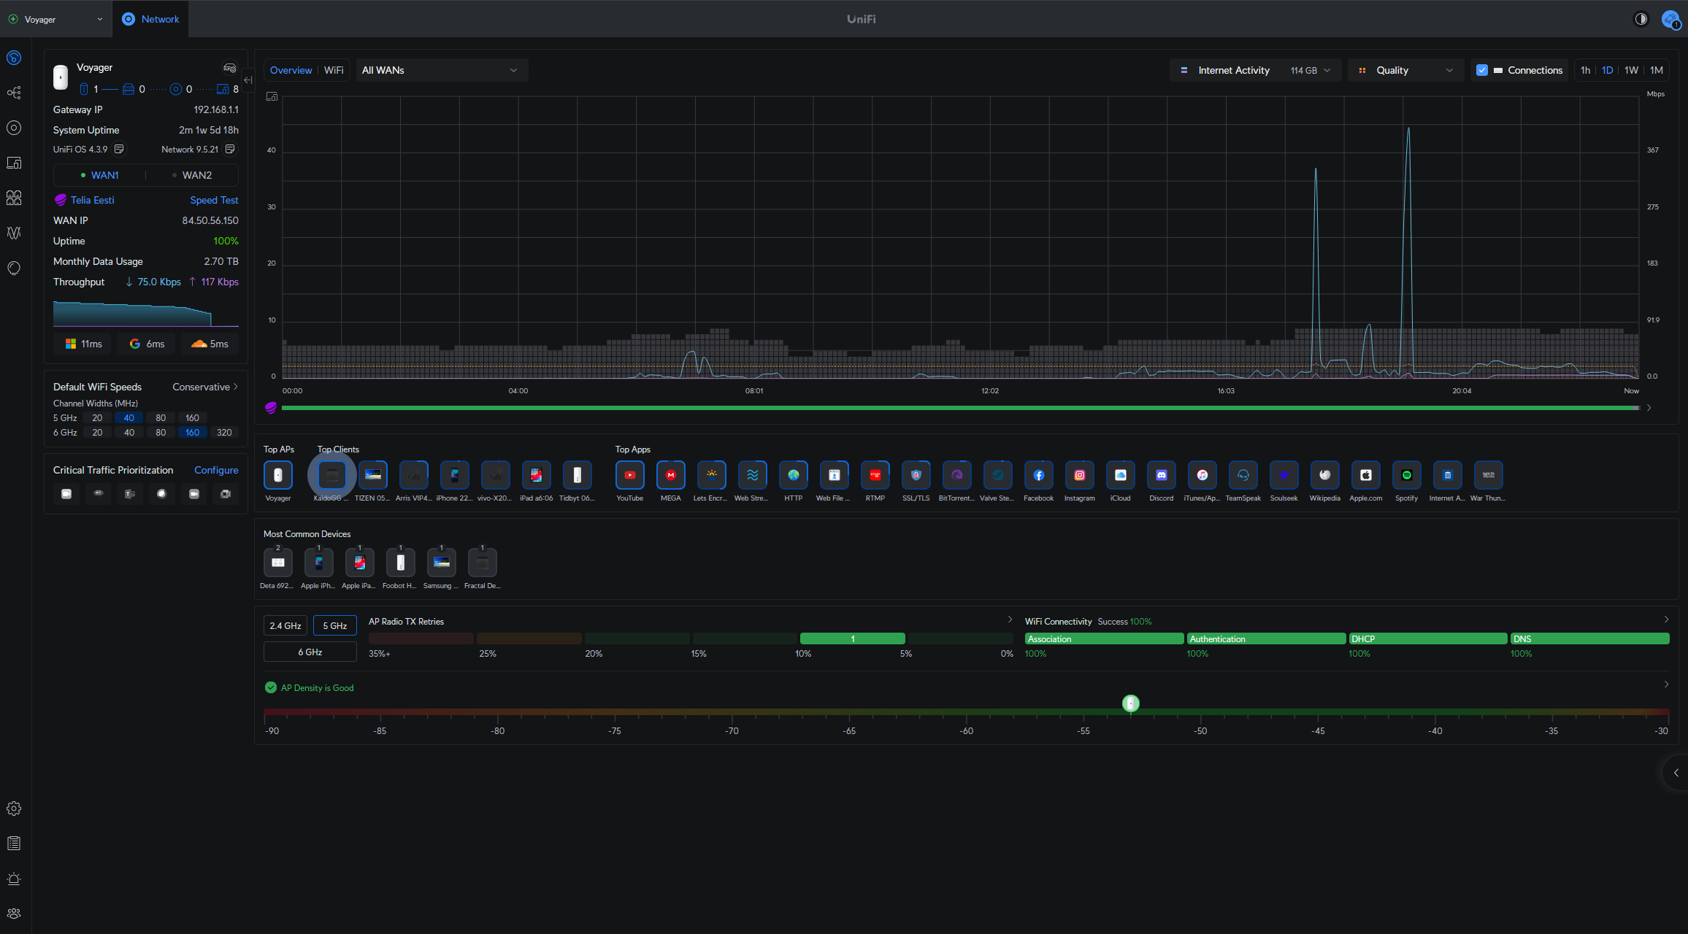Viewport: 1688px width, 934px height.
Task: Click the Discord icon in Top Apps
Action: (x=1161, y=475)
